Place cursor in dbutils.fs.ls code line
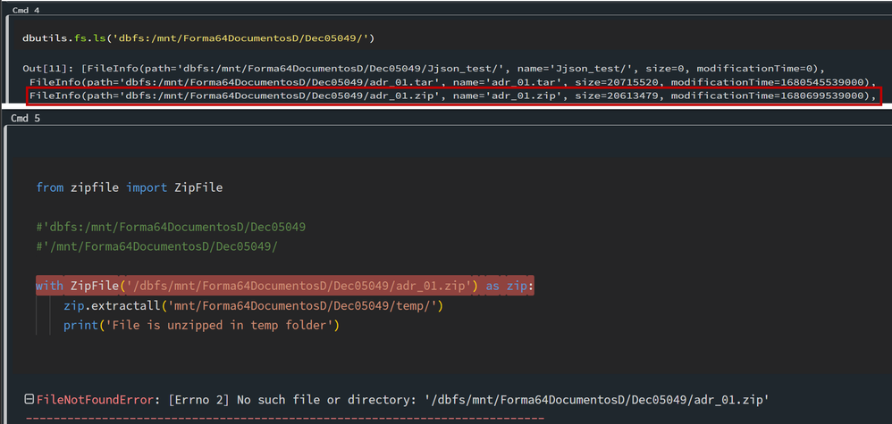Image resolution: width=892 pixels, height=424 pixels. [x=198, y=37]
